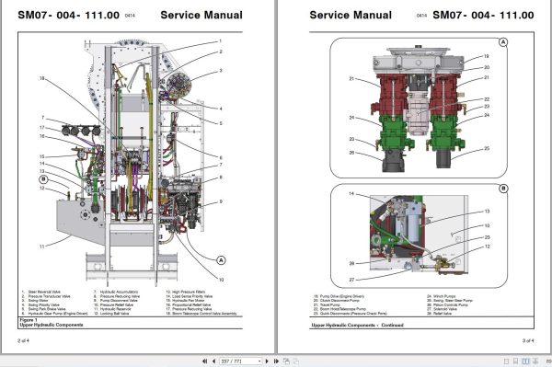The image size is (552, 367).
Task: Click legend entry '23. Quick Disconnects (Pressure Check Ports)'
Action: [x=351, y=314]
